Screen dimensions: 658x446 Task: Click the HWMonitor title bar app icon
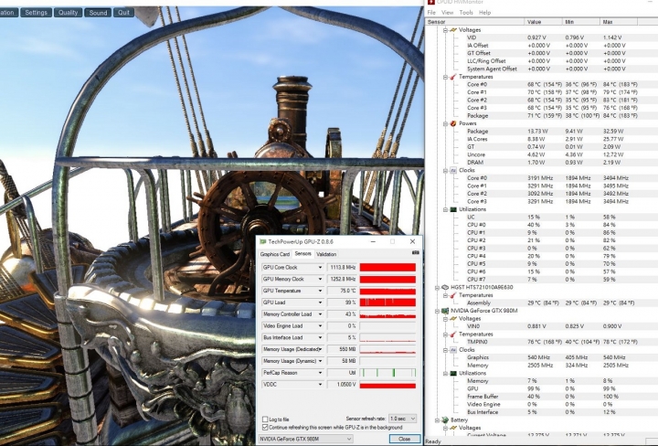pos(430,2)
